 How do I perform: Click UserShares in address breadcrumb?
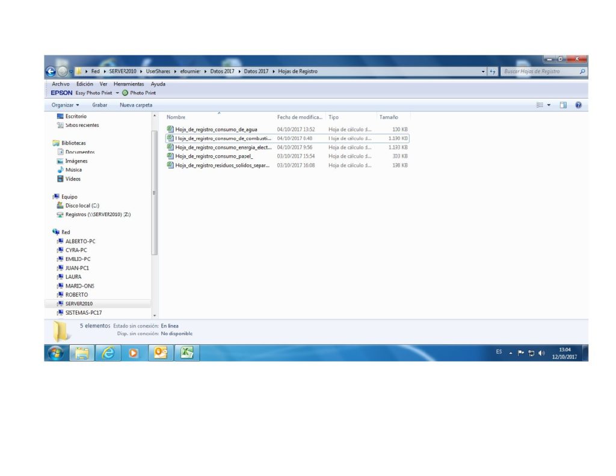[x=158, y=72]
